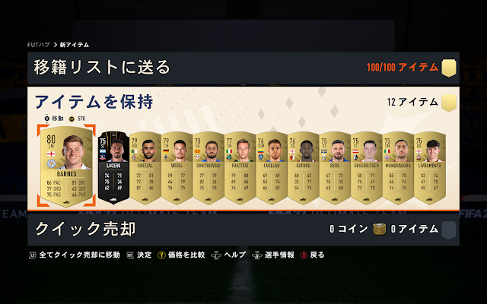Click the Livramento 75 RB card

[430, 167]
